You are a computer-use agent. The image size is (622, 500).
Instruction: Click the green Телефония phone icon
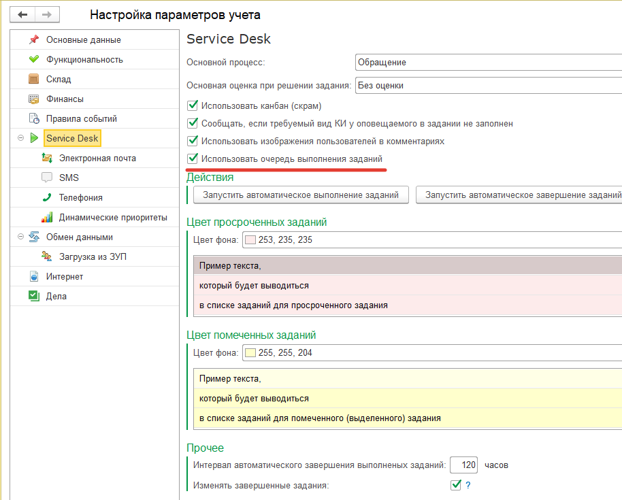47,198
